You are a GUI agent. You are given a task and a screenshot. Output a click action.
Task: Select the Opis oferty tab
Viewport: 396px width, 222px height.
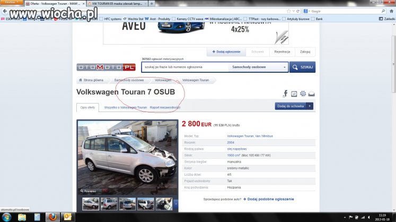coord(87,108)
